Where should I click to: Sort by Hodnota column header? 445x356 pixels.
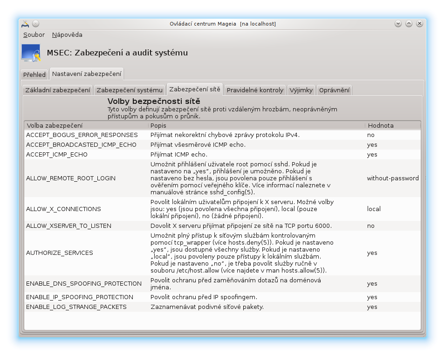pyautogui.click(x=393, y=125)
